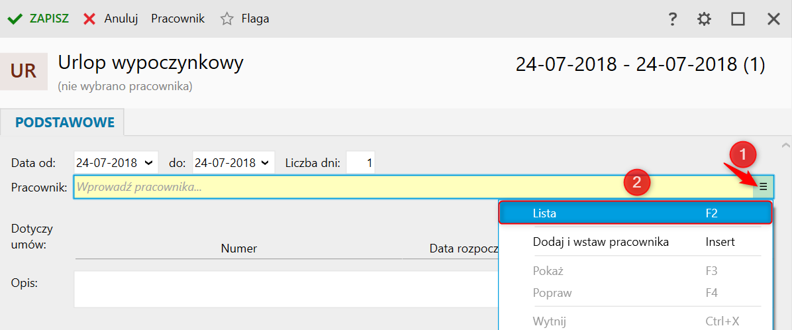
Task: Open help via question mark icon
Action: [672, 19]
